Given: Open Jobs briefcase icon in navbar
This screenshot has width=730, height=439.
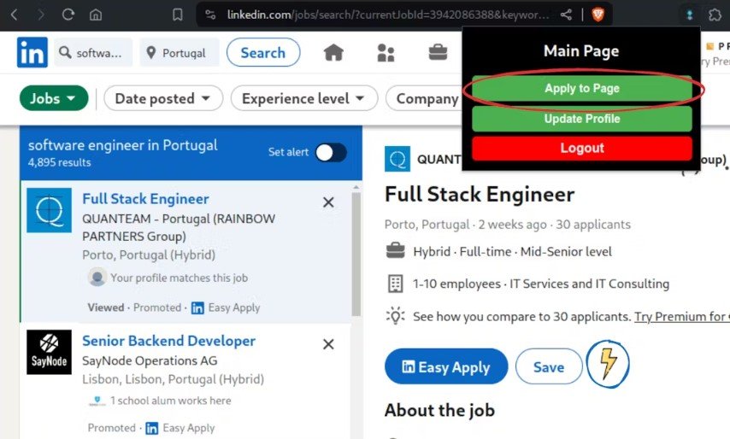Looking at the screenshot, I should pyautogui.click(x=438, y=53).
